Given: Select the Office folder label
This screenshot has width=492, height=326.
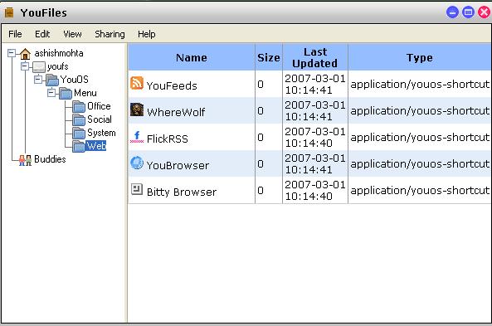Looking at the screenshot, I should [x=99, y=106].
